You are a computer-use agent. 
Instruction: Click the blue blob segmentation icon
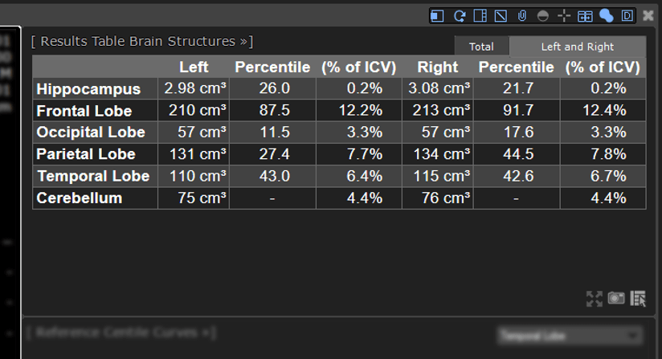click(x=607, y=16)
